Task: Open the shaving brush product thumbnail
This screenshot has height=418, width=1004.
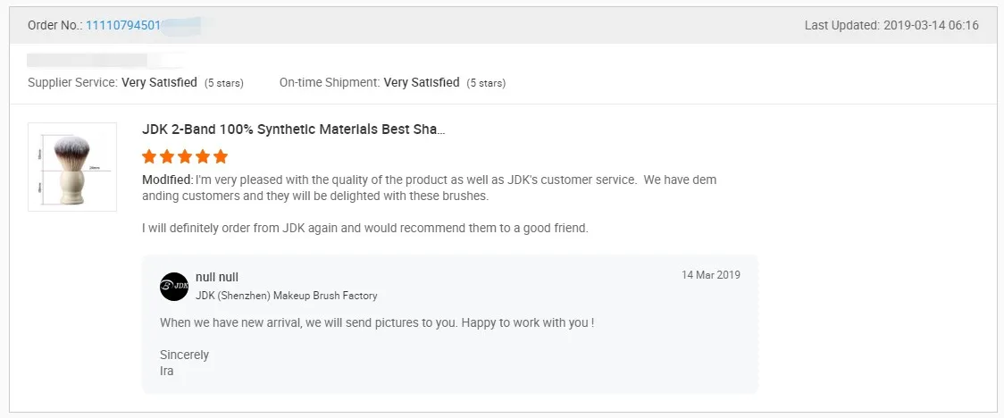Action: tap(72, 167)
